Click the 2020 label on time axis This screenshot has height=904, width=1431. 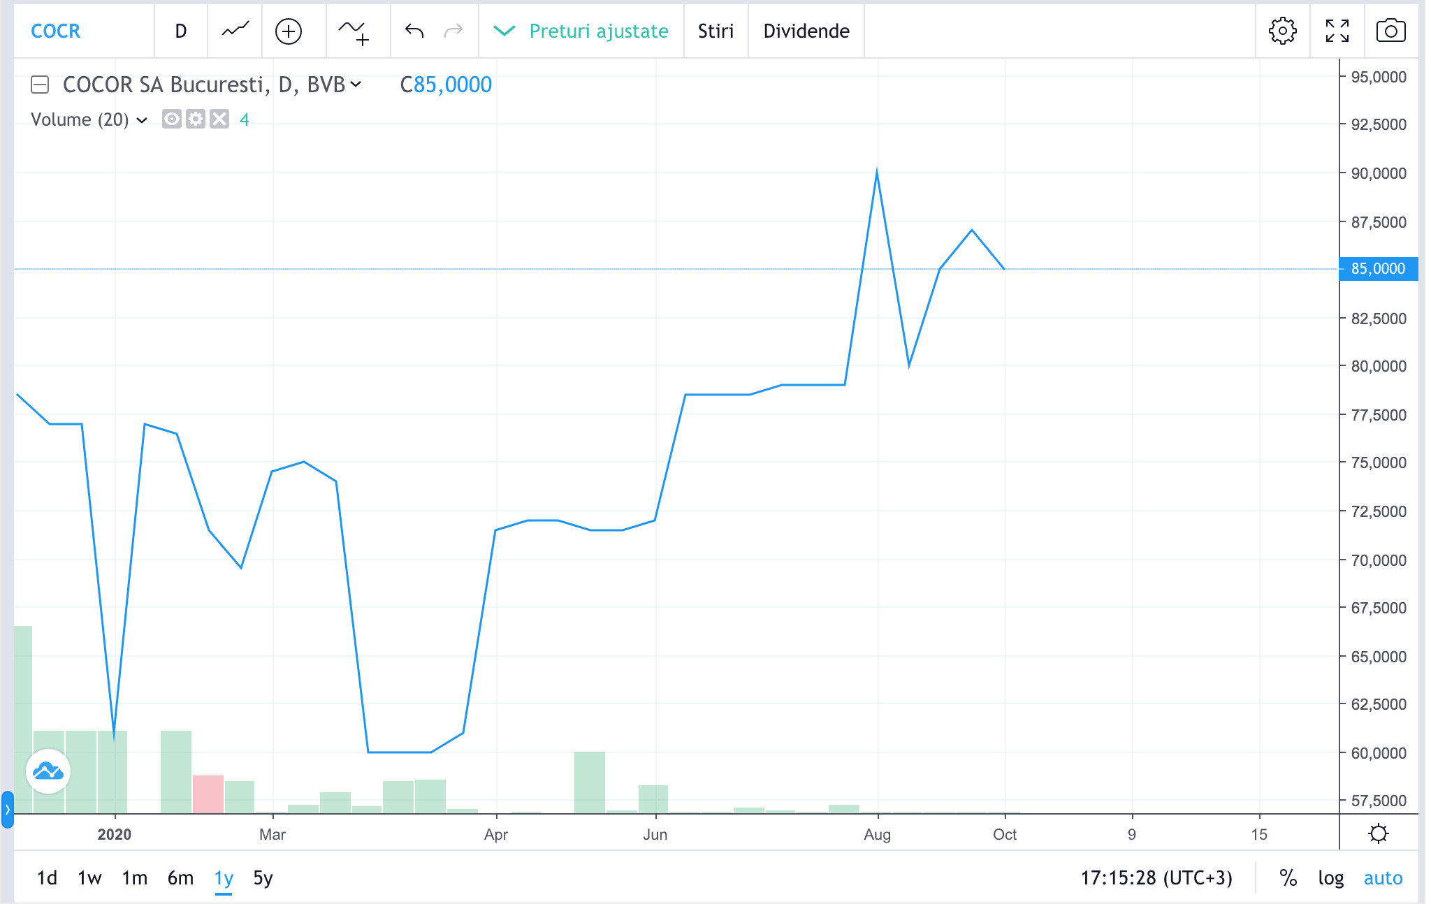[x=115, y=834]
